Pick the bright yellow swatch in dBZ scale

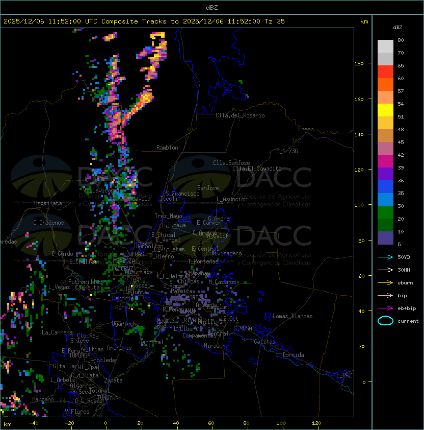coord(385,110)
